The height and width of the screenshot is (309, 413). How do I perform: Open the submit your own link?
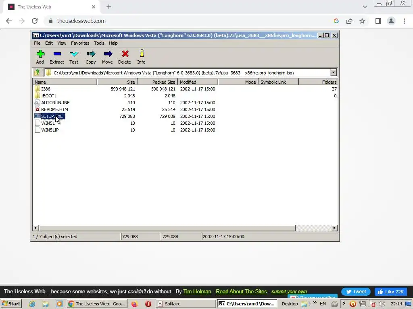(289, 291)
